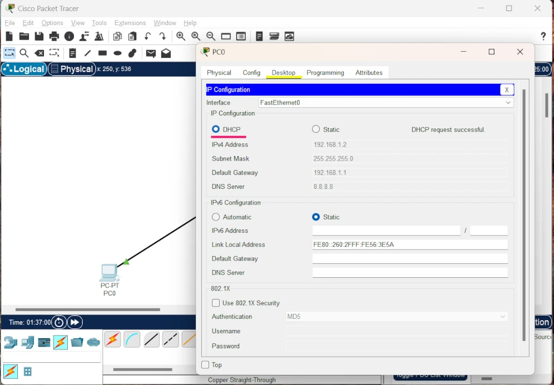Reset the simulation time (power cycle)
This screenshot has width=554, height=385.
pyautogui.click(x=59, y=322)
